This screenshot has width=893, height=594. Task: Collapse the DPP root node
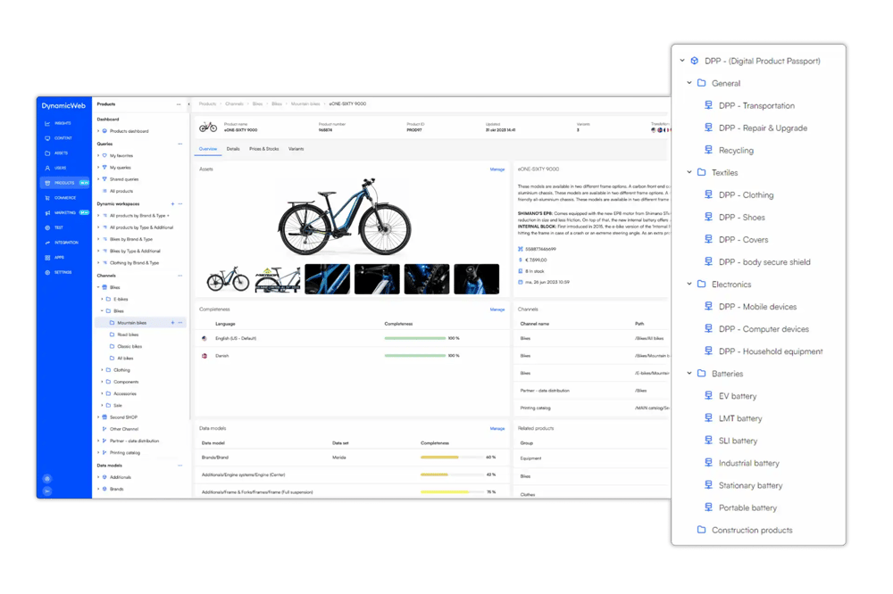(682, 61)
